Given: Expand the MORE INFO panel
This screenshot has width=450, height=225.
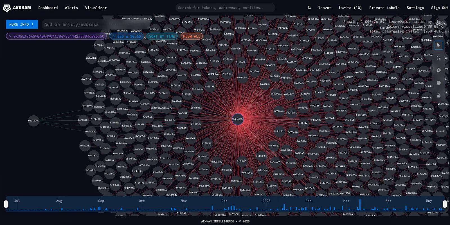Looking at the screenshot, I should click(x=22, y=24).
